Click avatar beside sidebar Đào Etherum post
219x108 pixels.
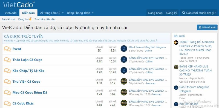(176, 88)
